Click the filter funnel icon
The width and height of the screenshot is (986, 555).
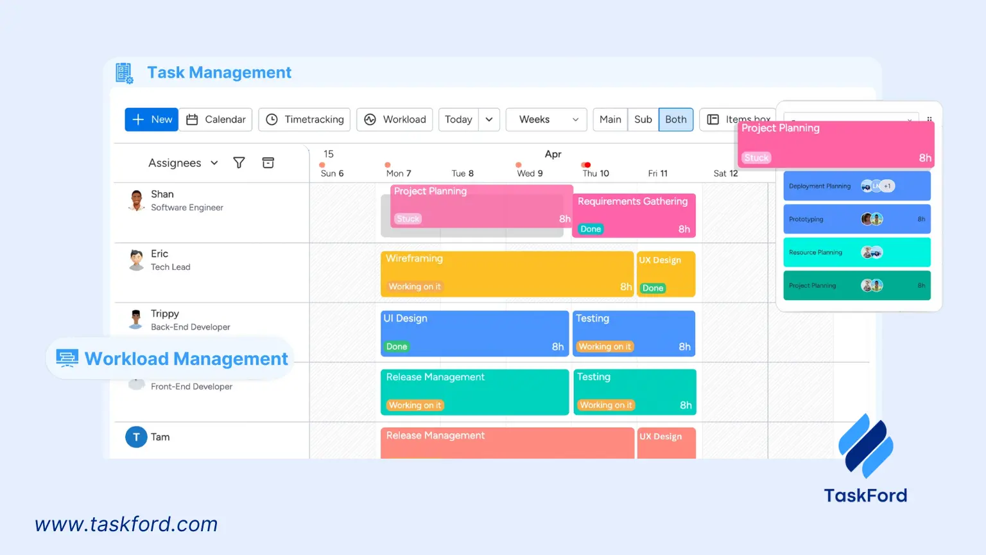(239, 163)
